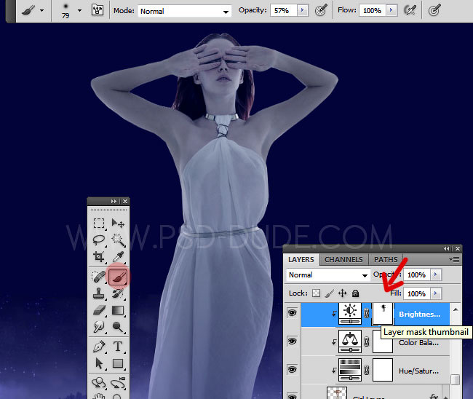Select the Type tool
Image resolution: width=473 pixels, height=399 pixels.
pos(118,347)
